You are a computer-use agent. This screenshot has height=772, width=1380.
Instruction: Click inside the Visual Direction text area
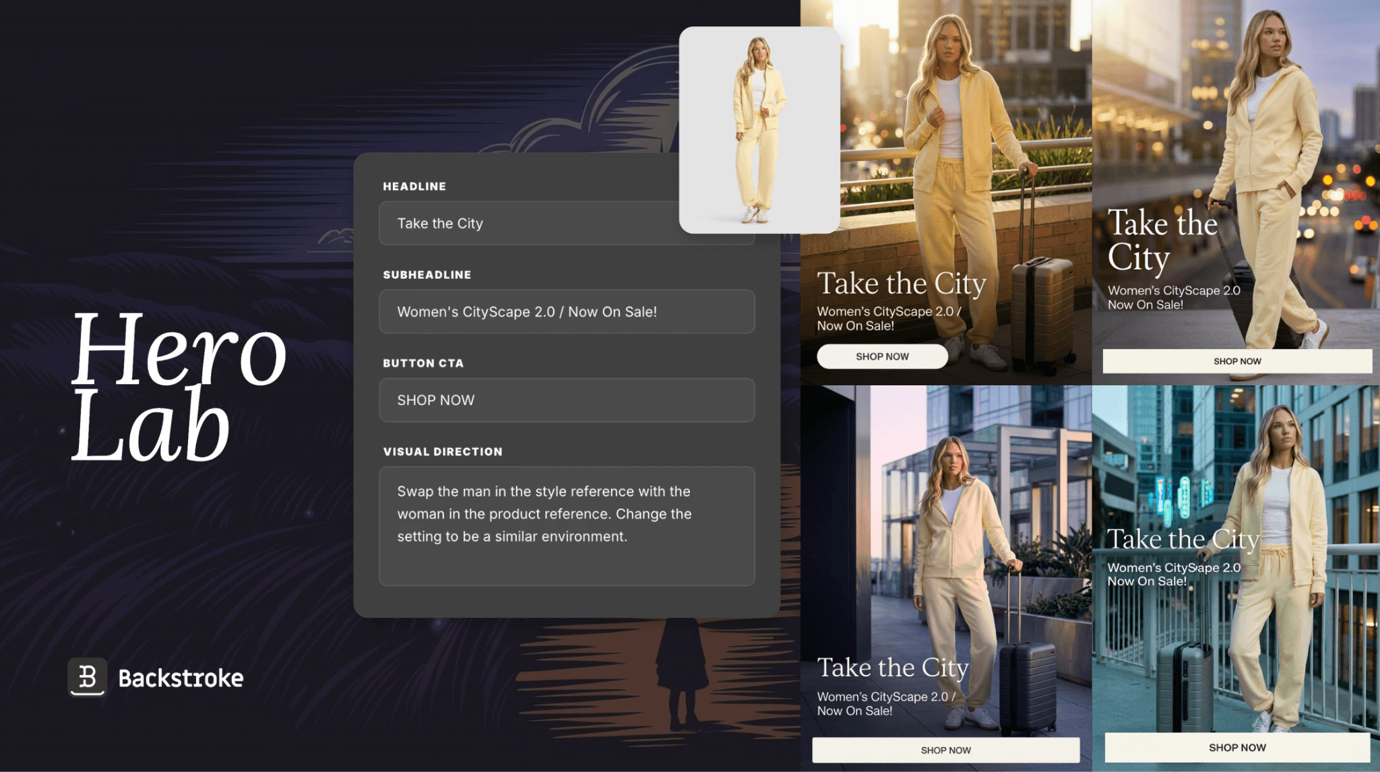point(566,525)
